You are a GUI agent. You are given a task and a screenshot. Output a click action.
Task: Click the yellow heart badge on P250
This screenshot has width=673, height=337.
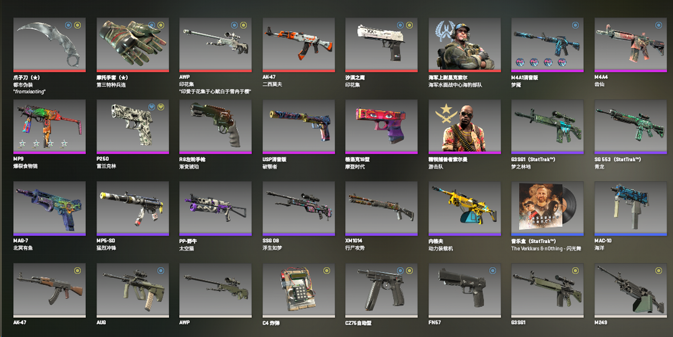pyautogui.click(x=161, y=106)
